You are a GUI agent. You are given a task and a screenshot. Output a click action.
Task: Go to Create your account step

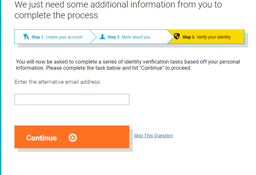64,37
